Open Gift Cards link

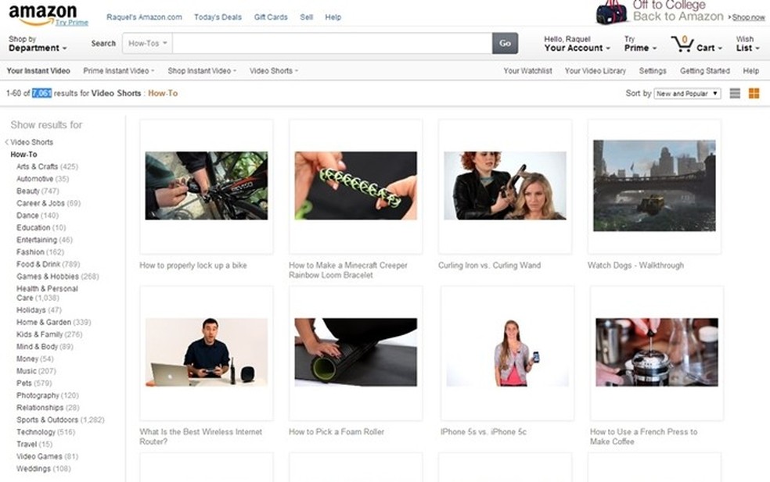click(271, 17)
